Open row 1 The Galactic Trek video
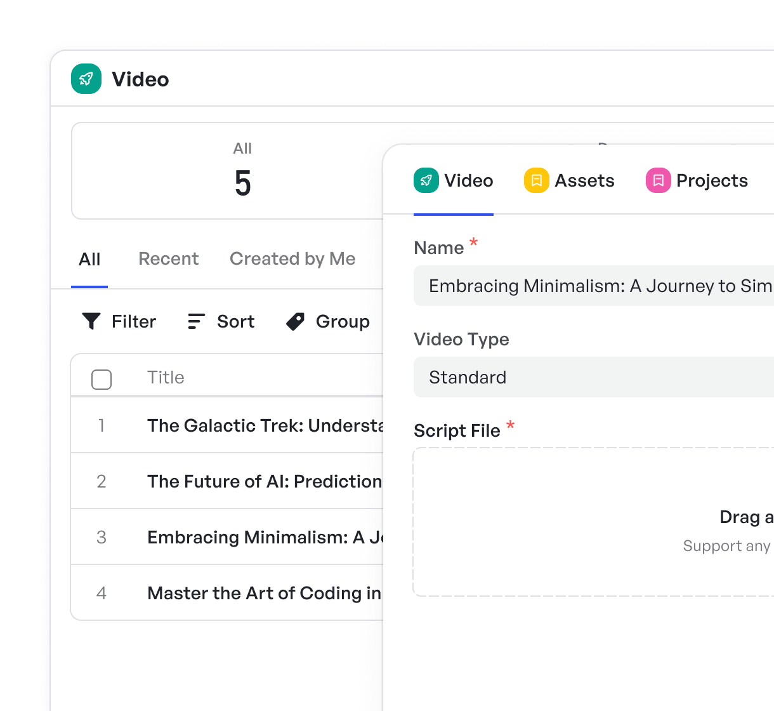 click(x=227, y=425)
